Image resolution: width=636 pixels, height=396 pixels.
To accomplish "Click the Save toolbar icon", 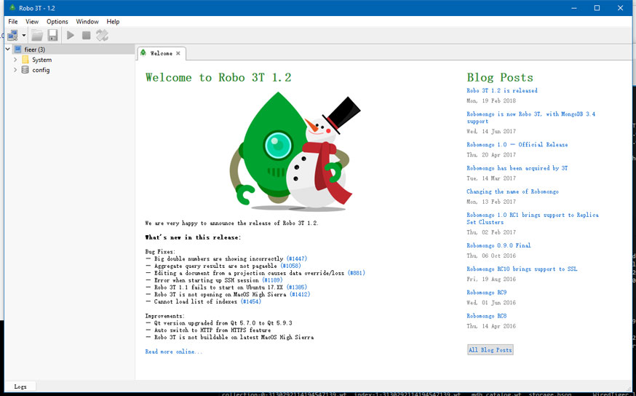I will click(x=52, y=35).
